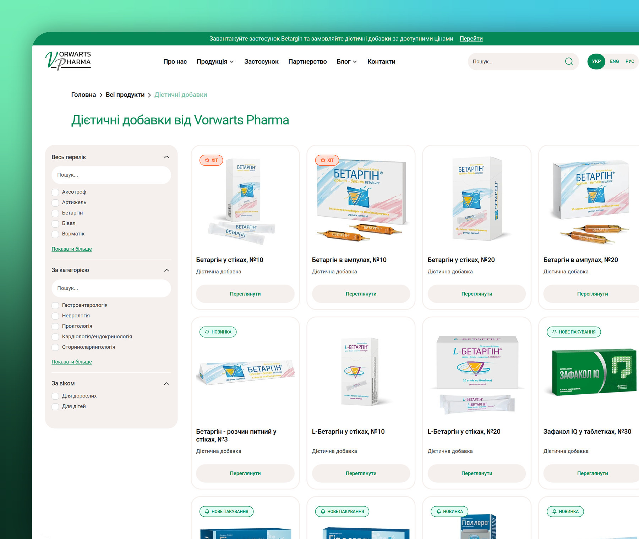This screenshot has height=539, width=639.
Task: Check the Аксотроф checkbox
Action: (55, 192)
